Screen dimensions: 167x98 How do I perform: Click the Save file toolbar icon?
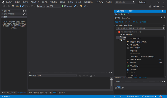coord(20,6)
